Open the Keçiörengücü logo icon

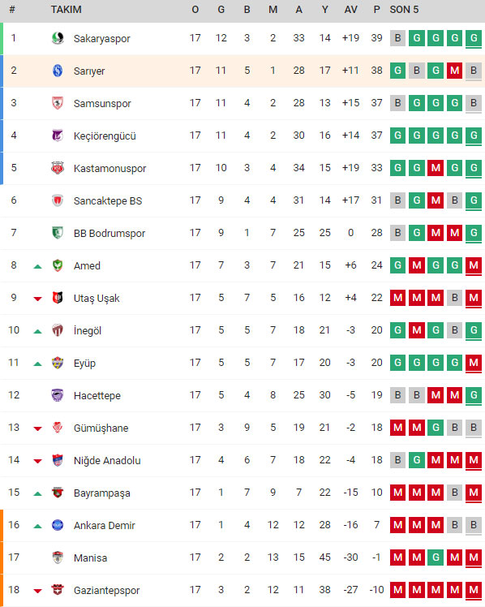click(58, 136)
